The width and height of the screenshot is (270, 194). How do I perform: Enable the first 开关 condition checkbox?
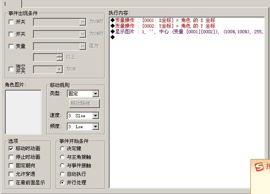pos(11,22)
